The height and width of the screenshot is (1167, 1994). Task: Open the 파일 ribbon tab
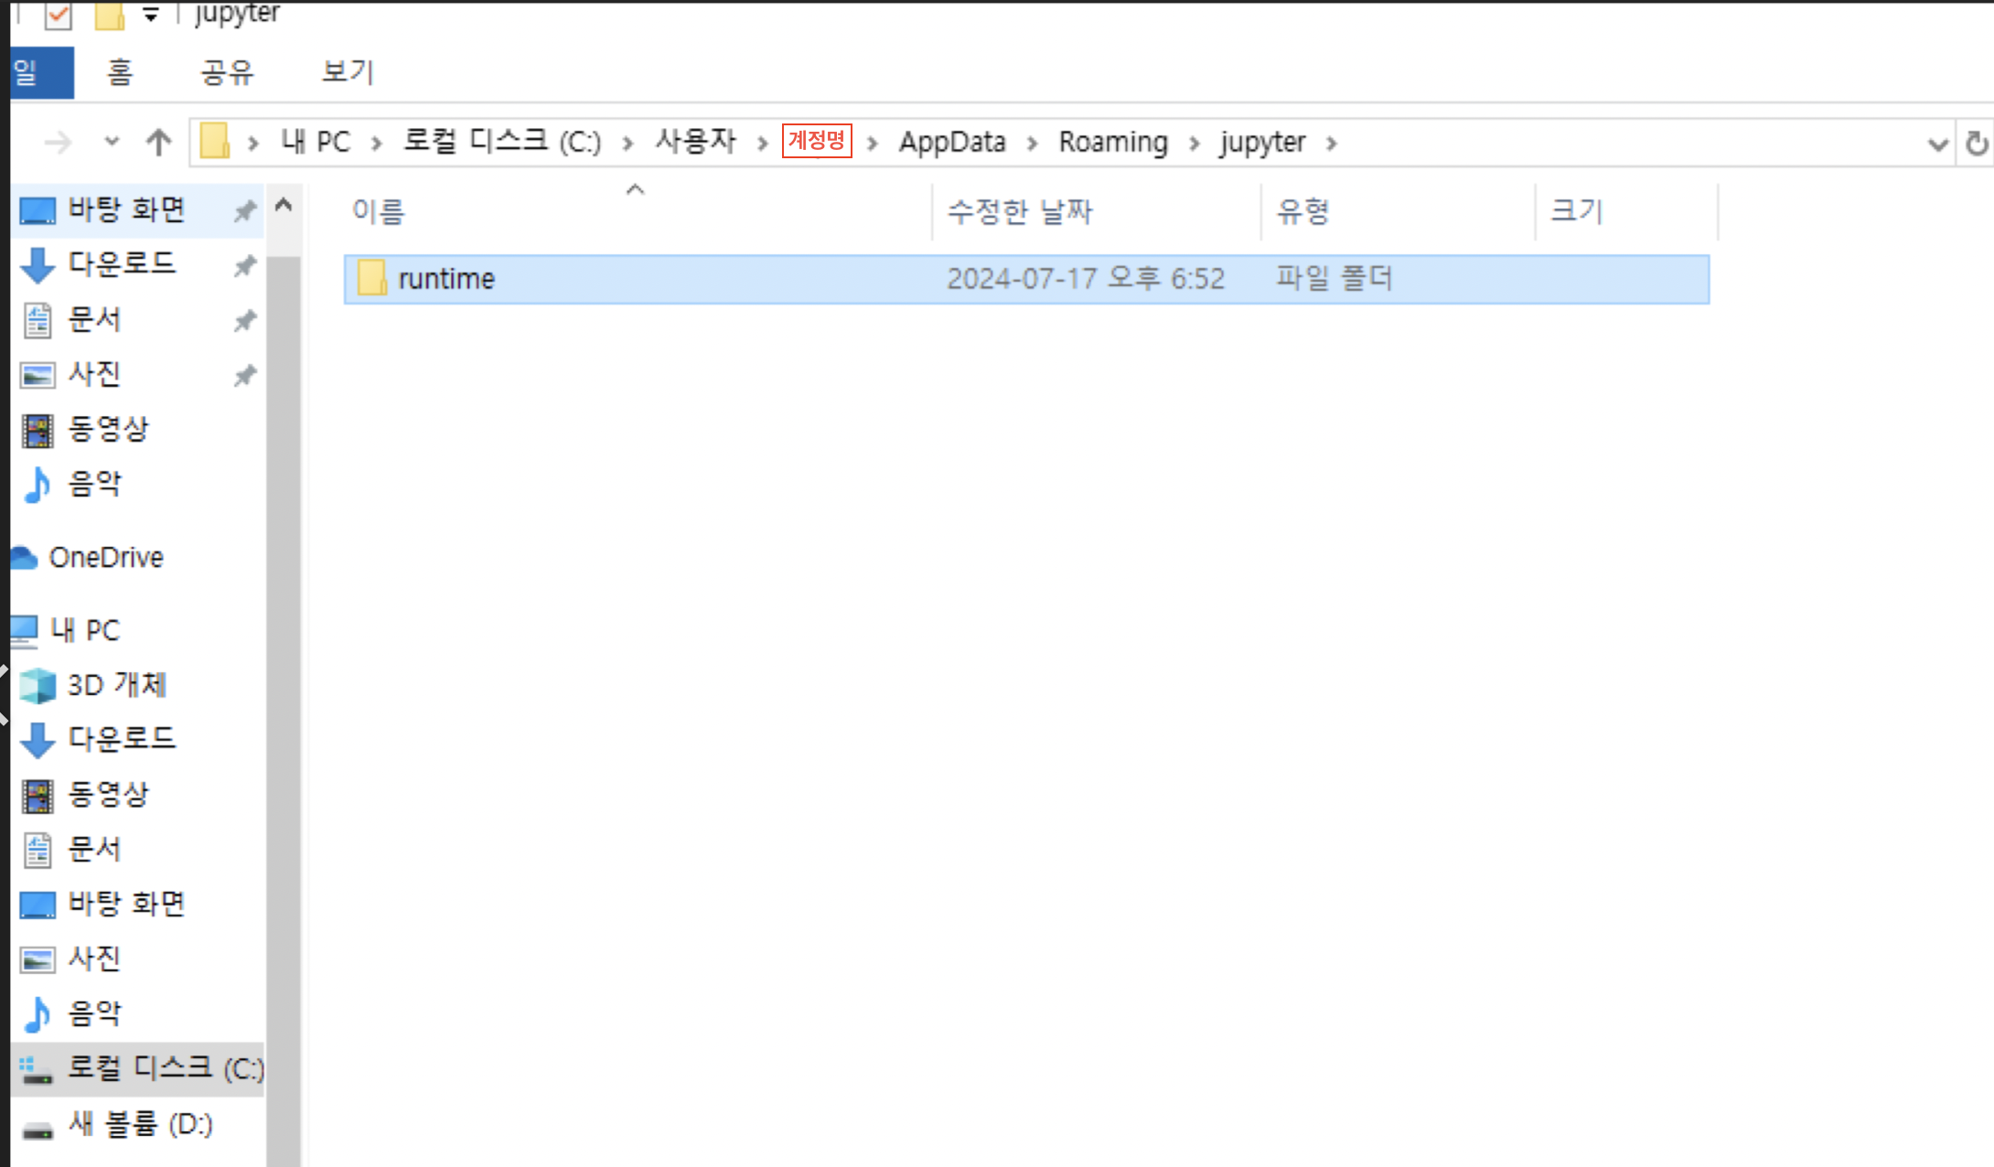point(41,72)
